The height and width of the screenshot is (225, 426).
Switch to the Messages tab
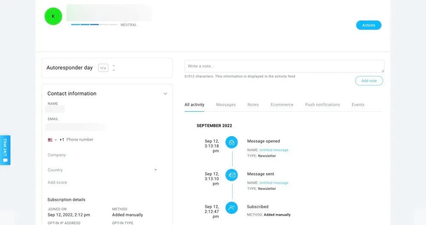click(226, 104)
